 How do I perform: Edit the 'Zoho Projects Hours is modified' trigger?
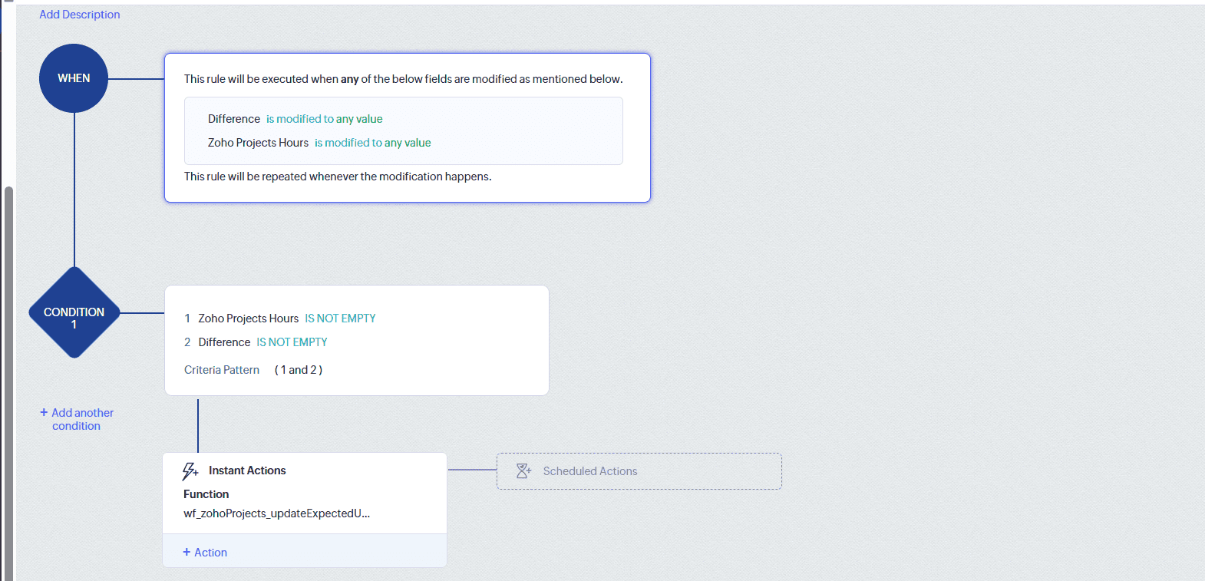coord(319,143)
